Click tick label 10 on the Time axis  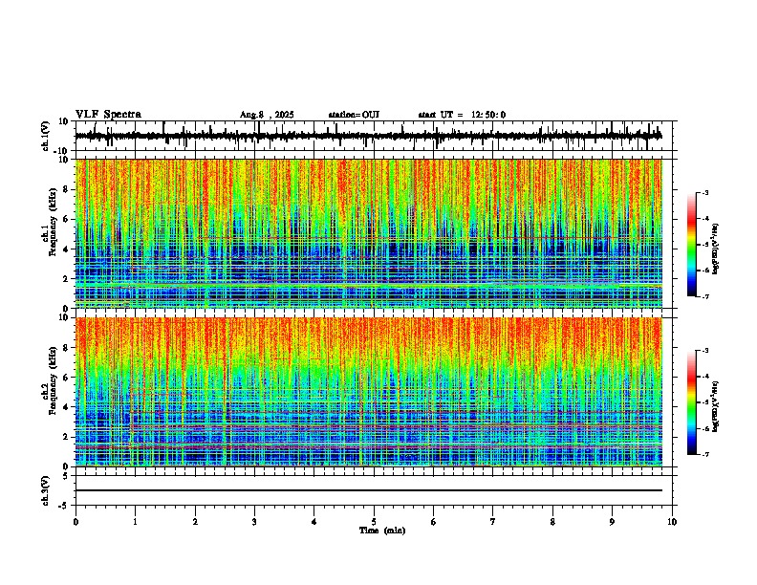pos(672,522)
